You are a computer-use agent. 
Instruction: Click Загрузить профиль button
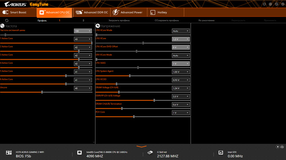(119, 21)
